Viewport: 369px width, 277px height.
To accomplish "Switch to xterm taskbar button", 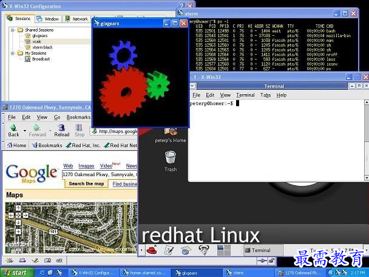I will click(248, 273).
